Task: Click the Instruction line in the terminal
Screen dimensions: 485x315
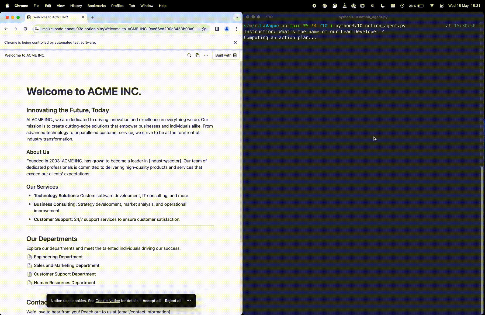Action: (x=314, y=32)
